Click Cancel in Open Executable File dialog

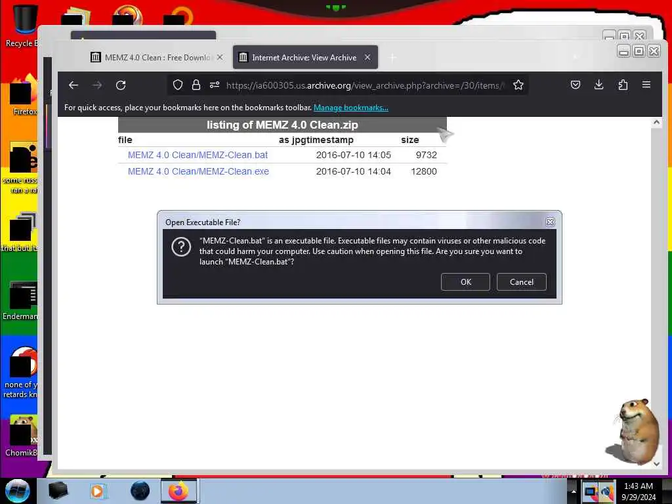[x=522, y=282]
